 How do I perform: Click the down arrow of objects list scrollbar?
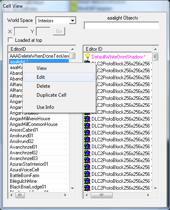[x=155, y=188]
